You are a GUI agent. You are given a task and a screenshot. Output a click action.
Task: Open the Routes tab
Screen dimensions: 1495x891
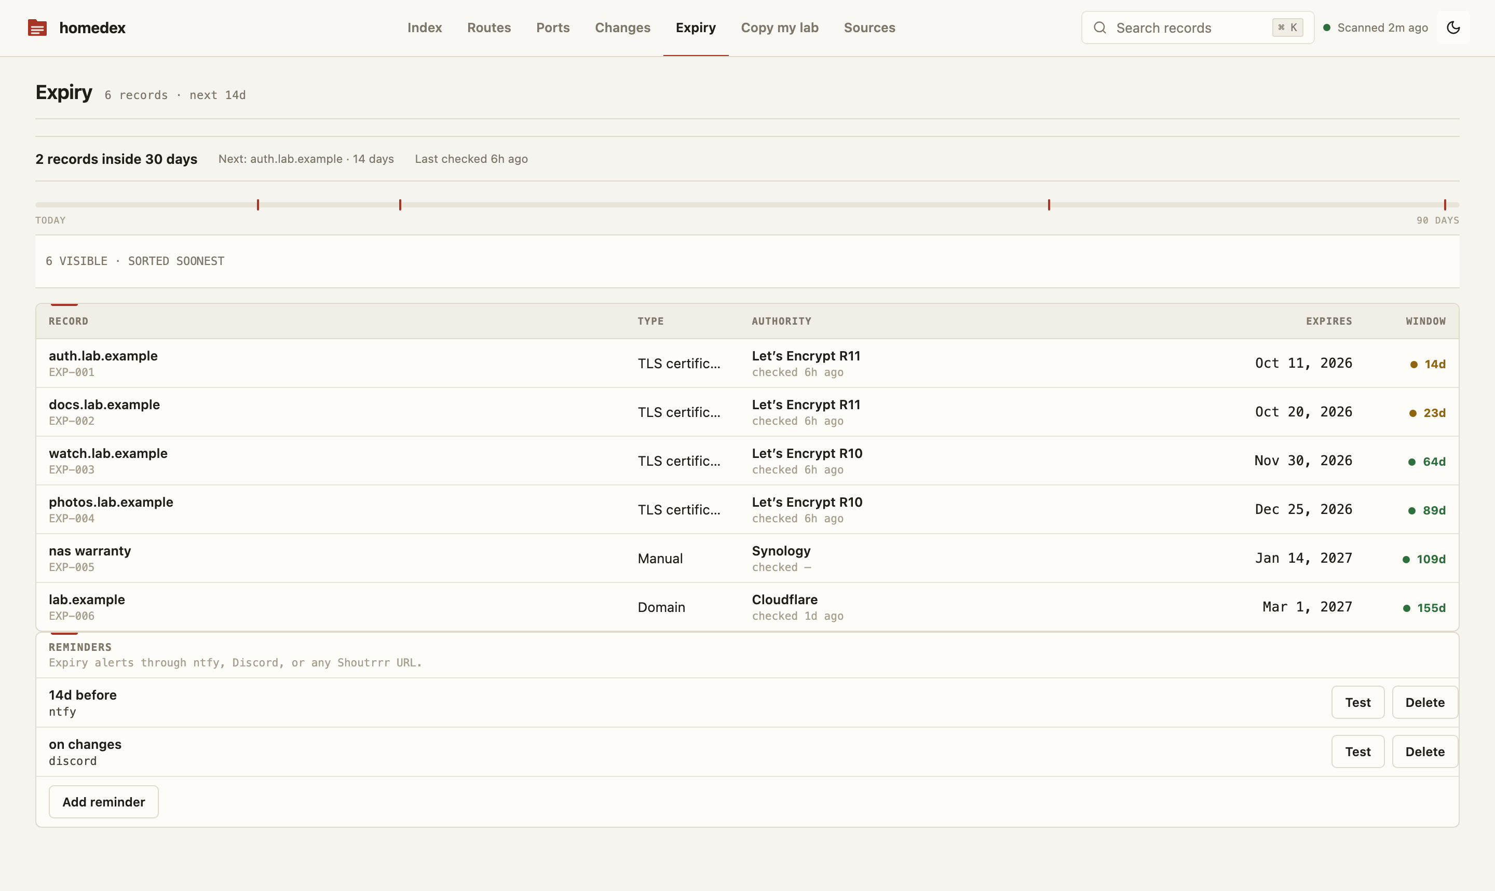[x=489, y=27]
